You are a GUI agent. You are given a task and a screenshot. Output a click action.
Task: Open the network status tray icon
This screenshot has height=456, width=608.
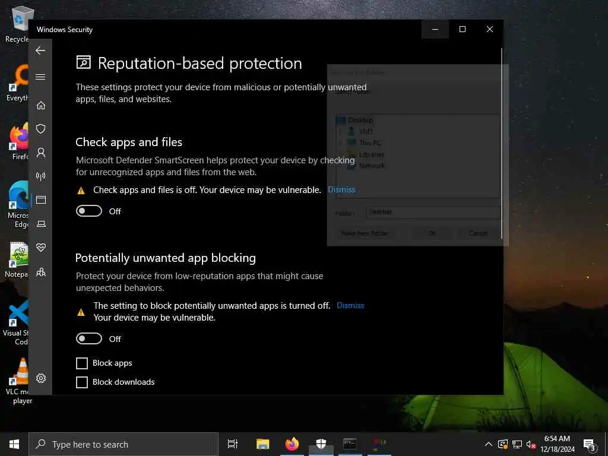[517, 444]
